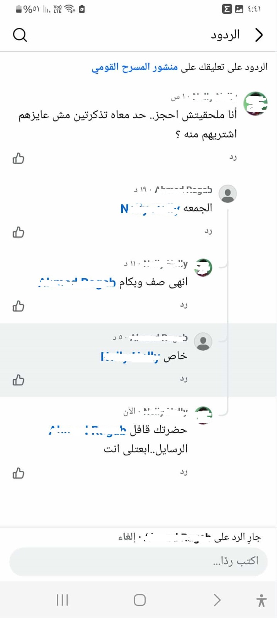
Task: Like the "حضرتك قافل الرسايل" reply
Action: coord(18,473)
